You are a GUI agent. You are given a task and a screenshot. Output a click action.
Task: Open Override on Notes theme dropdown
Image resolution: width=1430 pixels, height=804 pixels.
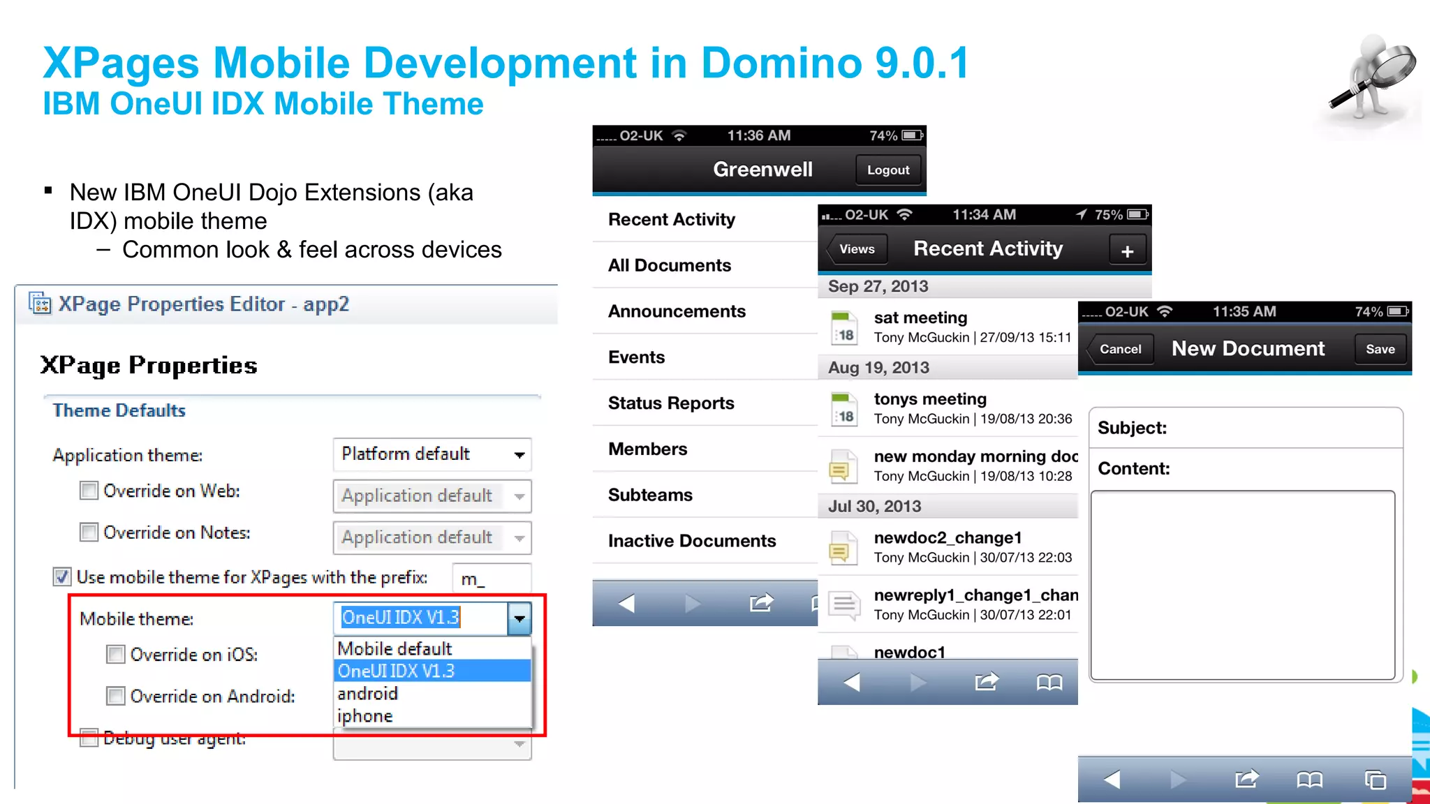[432, 538]
